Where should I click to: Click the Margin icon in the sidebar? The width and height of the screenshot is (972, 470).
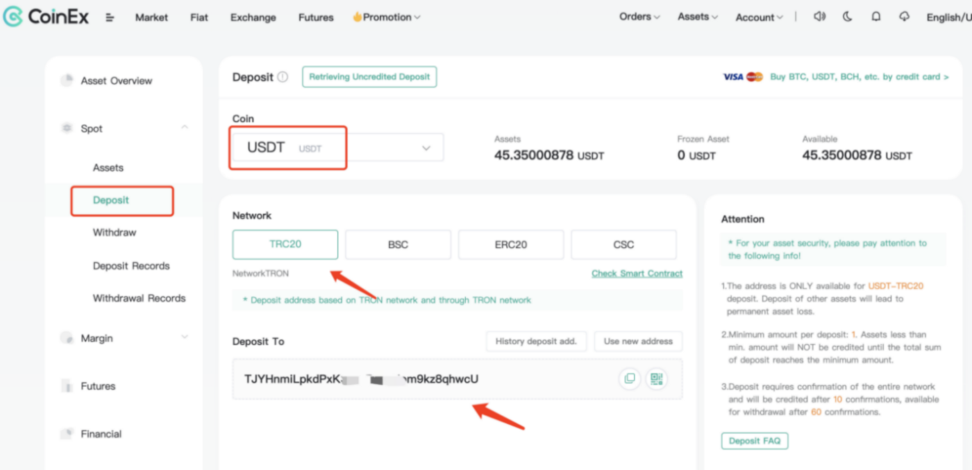point(67,338)
